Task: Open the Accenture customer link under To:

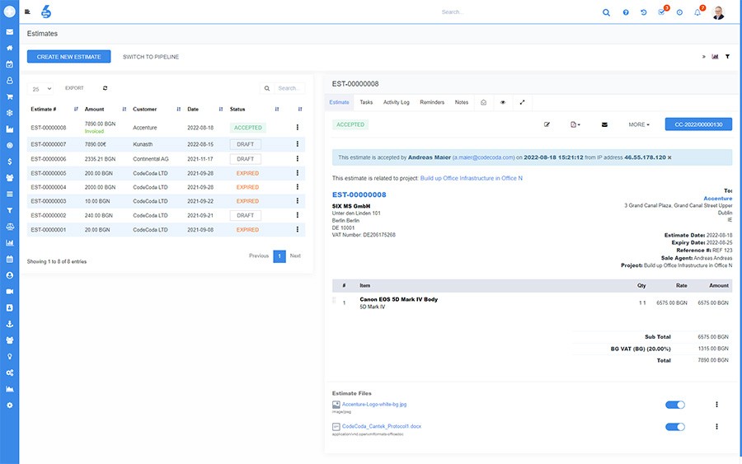Action: pos(717,199)
